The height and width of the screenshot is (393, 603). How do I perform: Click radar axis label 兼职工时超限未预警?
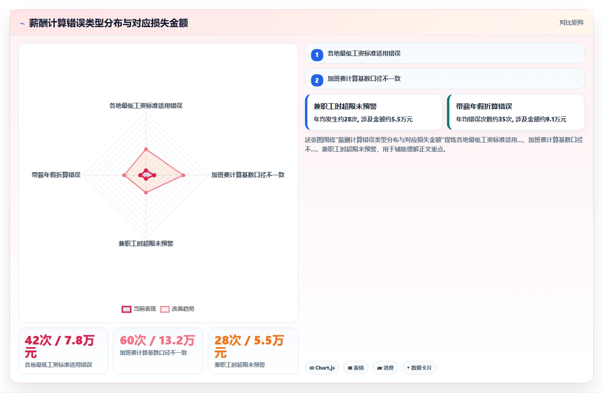(146, 243)
